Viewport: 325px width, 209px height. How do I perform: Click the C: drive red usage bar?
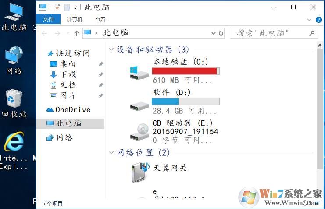pos(186,71)
